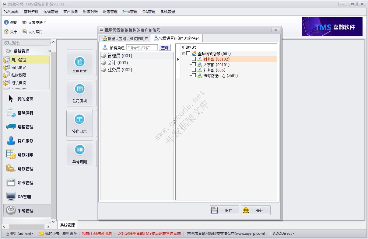368x239 pixels.
Task: Click the About house icon
Action: pyautogui.click(x=6, y=31)
